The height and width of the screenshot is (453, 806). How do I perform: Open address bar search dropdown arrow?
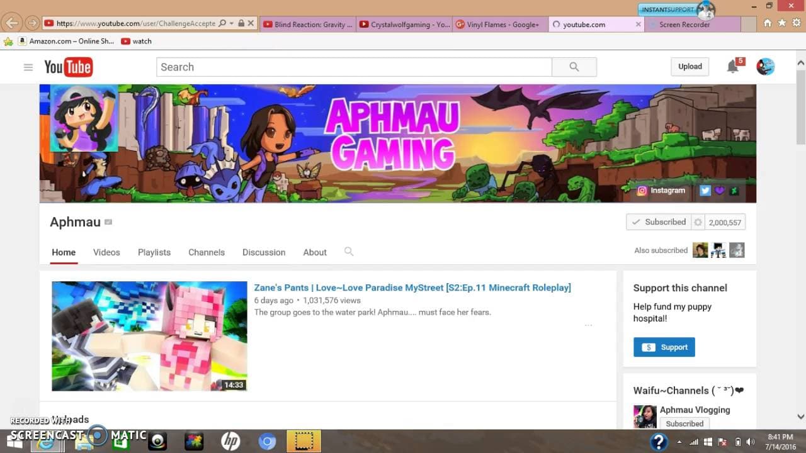(x=231, y=24)
